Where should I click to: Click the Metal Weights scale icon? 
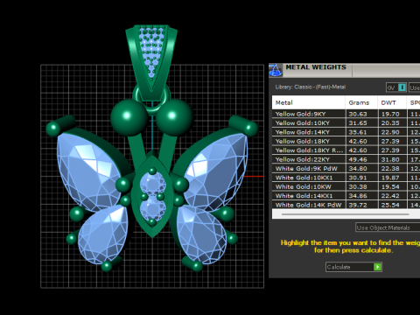(276, 70)
